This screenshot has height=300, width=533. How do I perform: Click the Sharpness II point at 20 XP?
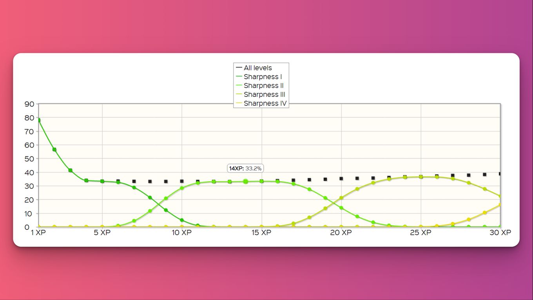tap(341, 208)
